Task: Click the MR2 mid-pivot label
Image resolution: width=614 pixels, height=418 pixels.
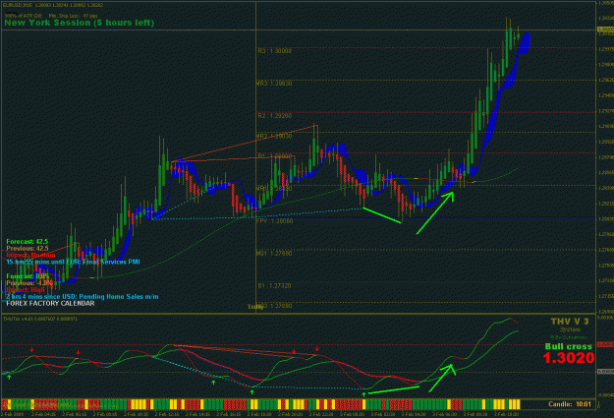Action: point(274,136)
